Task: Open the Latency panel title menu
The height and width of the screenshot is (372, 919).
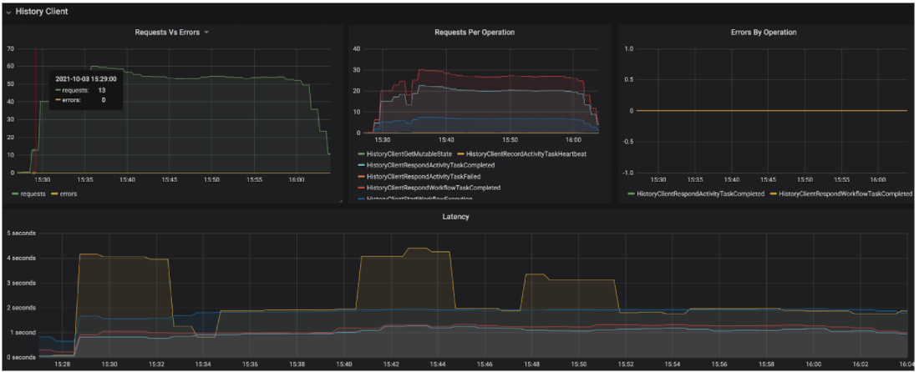Action: (x=454, y=217)
